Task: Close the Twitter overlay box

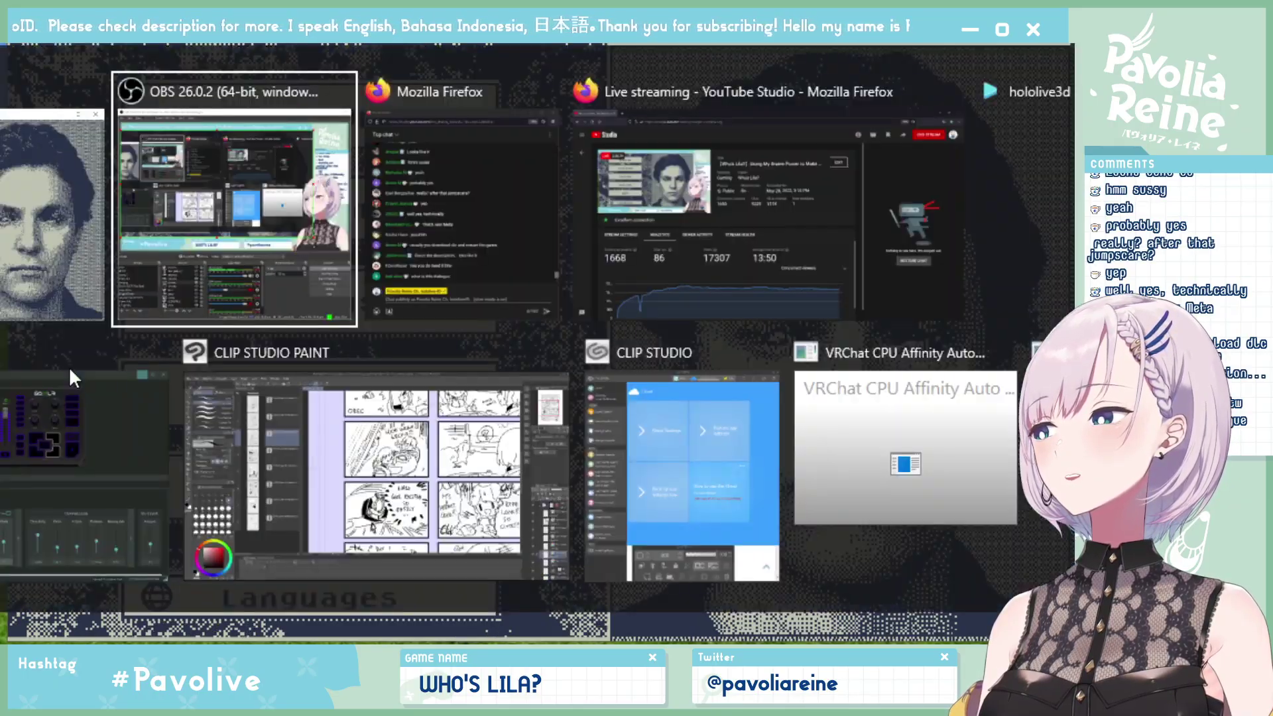Action: (x=944, y=656)
